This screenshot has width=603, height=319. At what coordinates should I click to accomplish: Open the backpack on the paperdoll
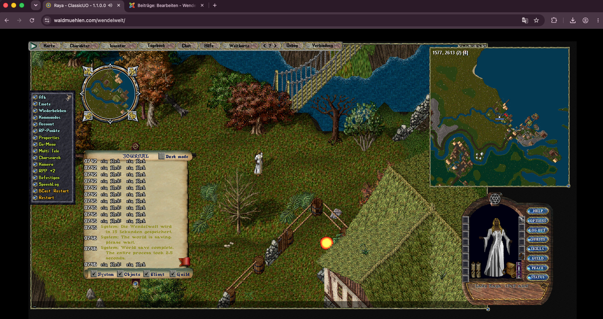coord(509,269)
